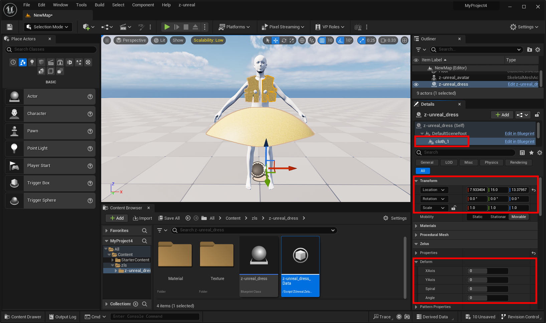
Task: Open Outliner settings gear icon
Action: click(x=538, y=50)
